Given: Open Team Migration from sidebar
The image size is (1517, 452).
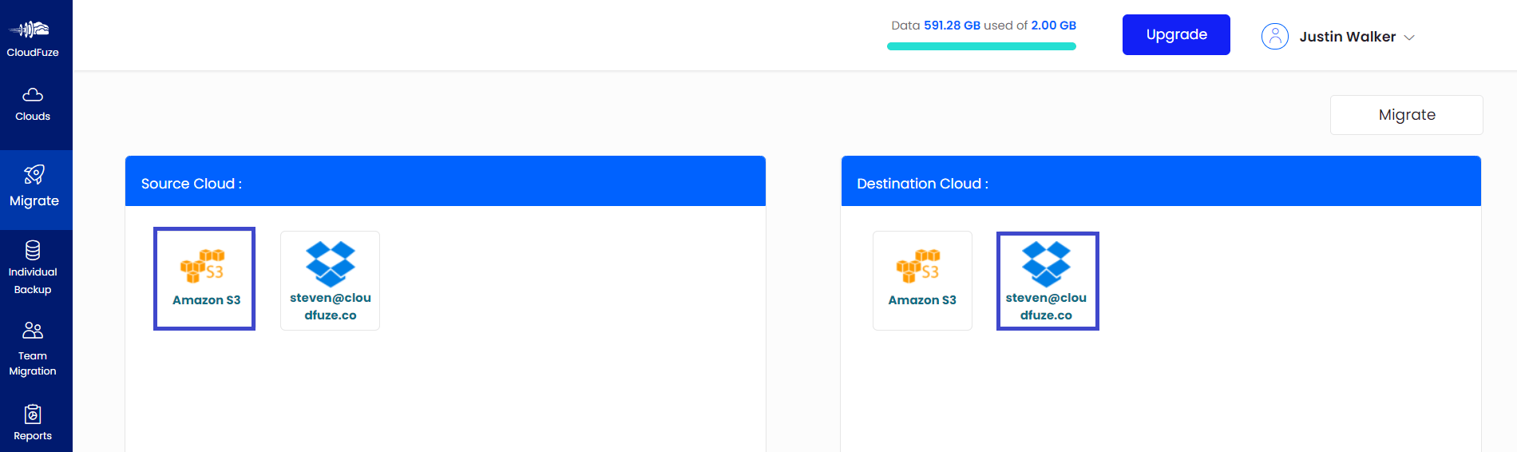Looking at the screenshot, I should pyautogui.click(x=33, y=349).
